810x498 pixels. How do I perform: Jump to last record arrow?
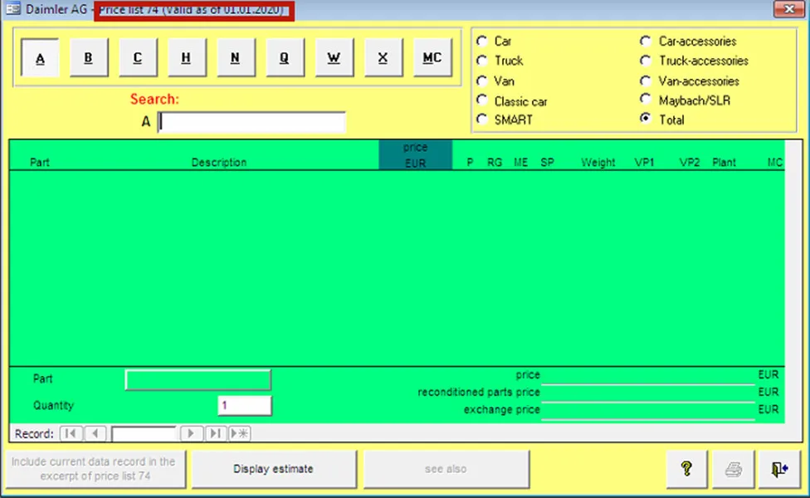click(x=216, y=433)
